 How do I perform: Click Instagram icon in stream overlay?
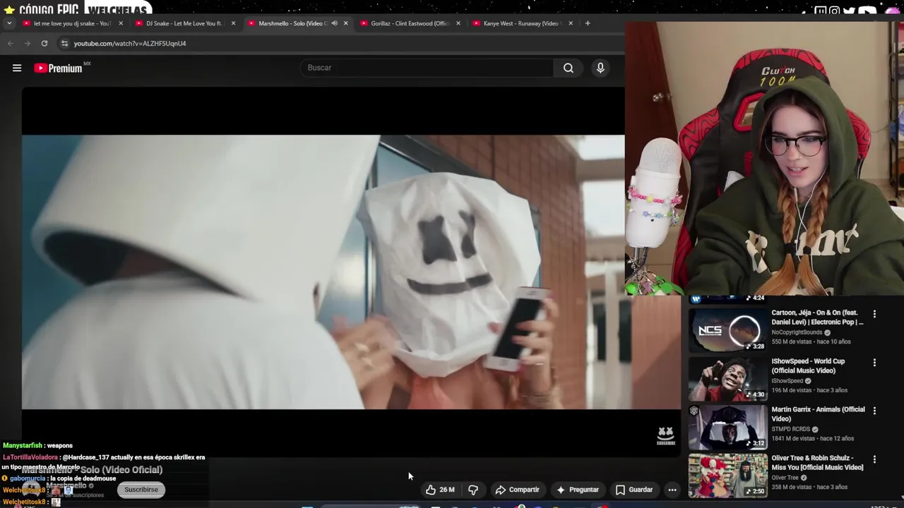coord(834,11)
